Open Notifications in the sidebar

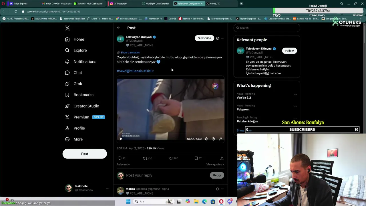tap(81, 62)
